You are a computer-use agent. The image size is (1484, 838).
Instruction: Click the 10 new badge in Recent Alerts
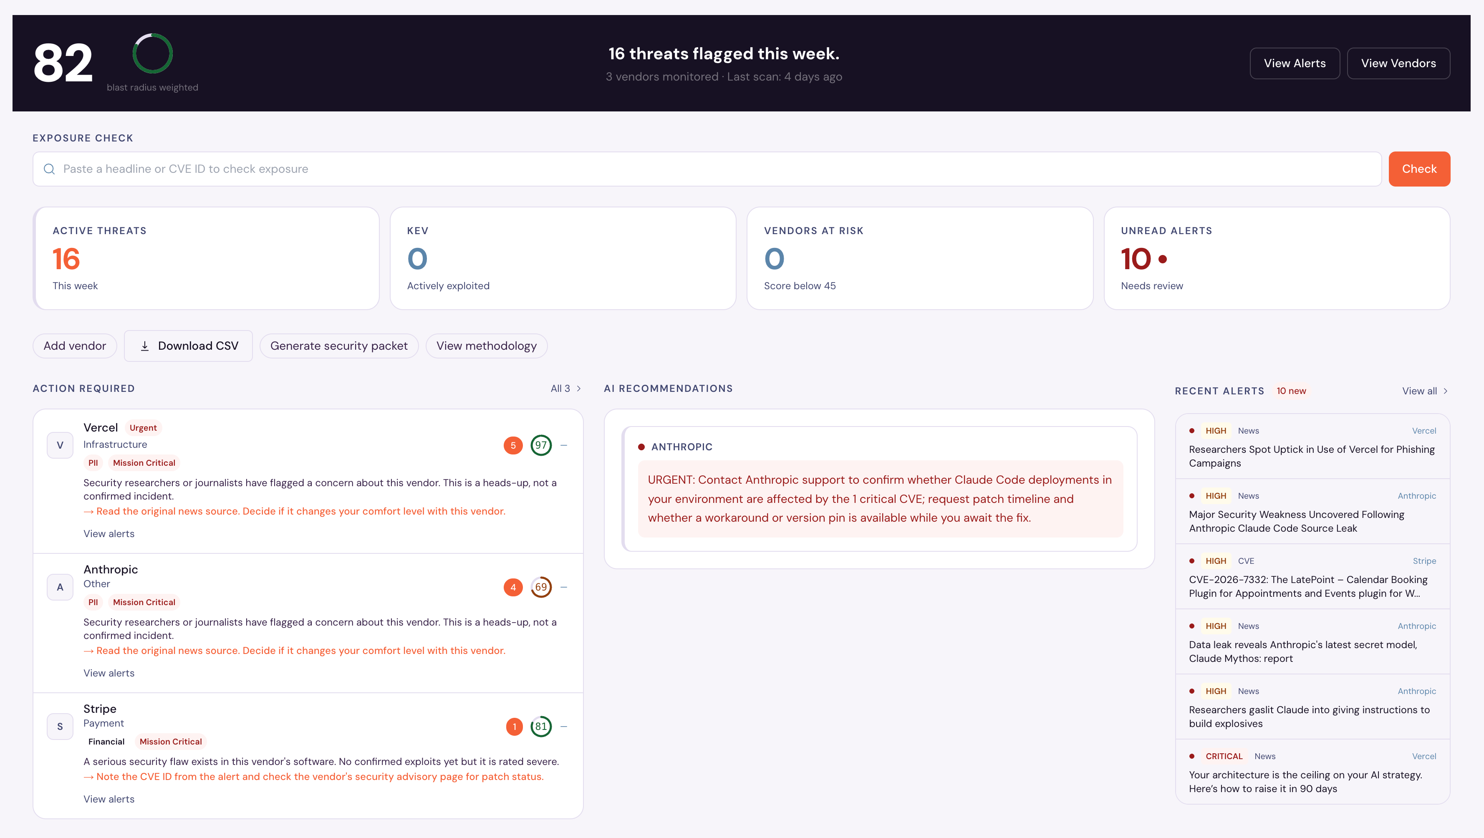click(x=1291, y=391)
